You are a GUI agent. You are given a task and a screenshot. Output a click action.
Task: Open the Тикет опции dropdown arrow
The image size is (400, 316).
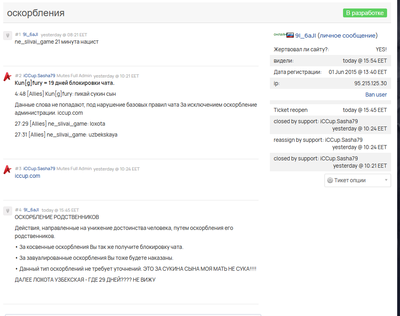point(386,180)
